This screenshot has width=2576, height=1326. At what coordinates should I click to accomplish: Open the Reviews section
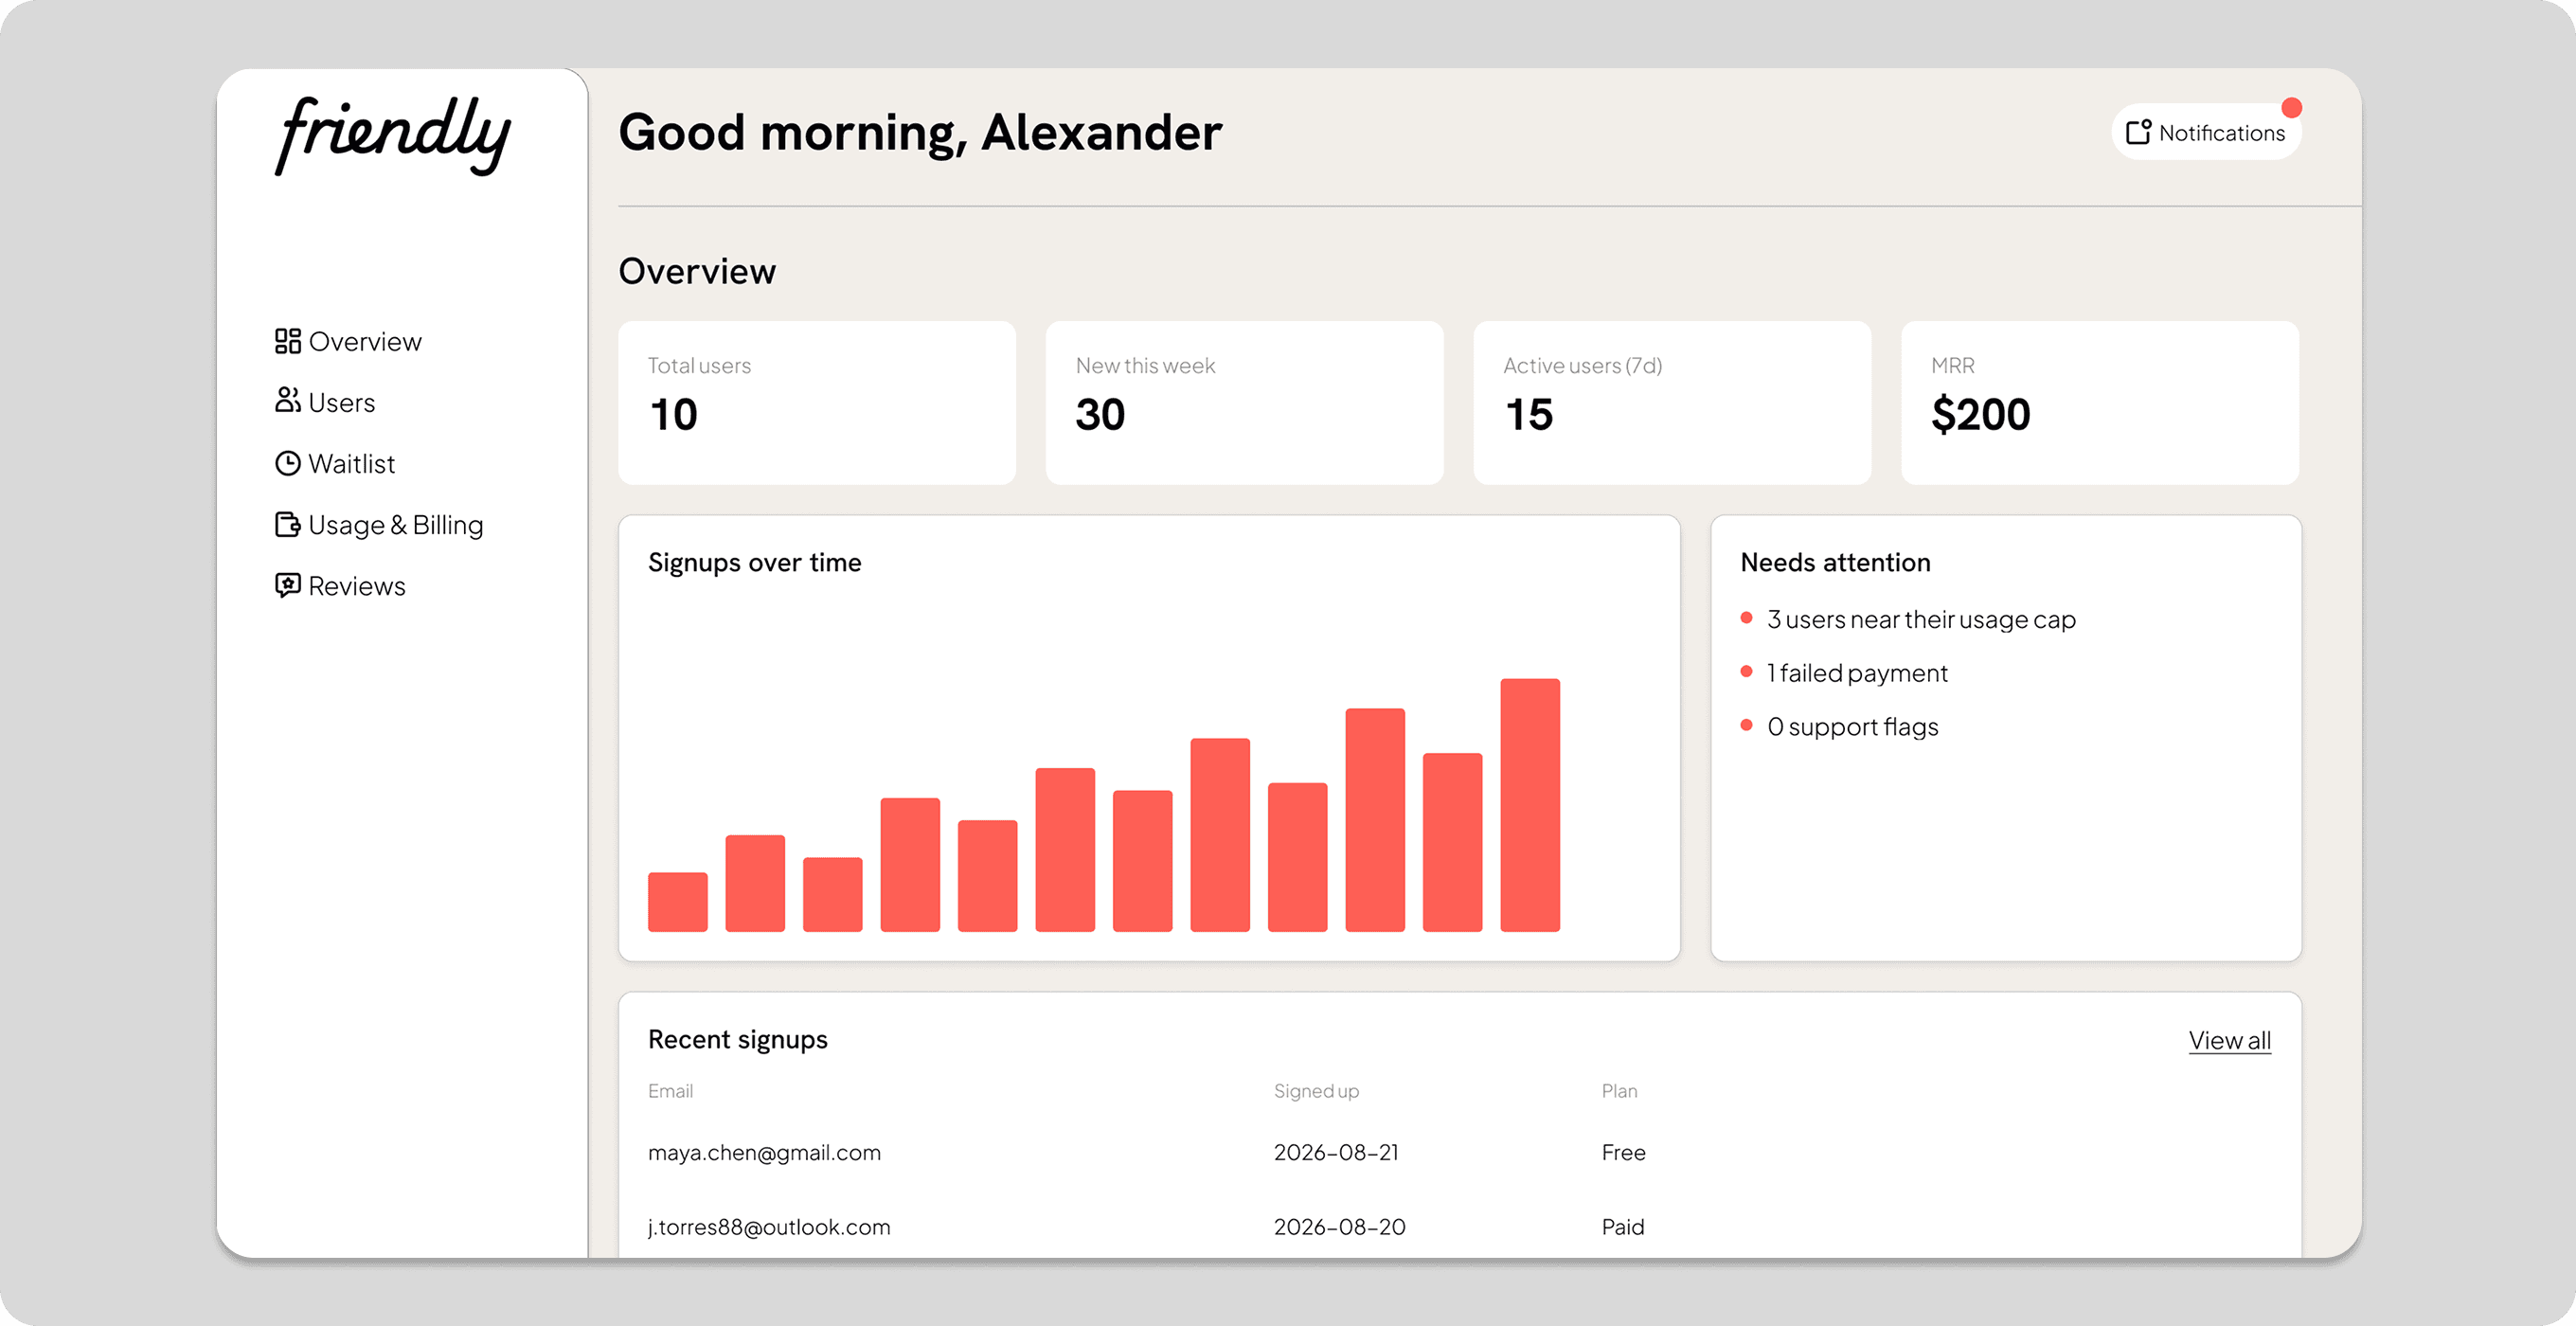pos(340,586)
